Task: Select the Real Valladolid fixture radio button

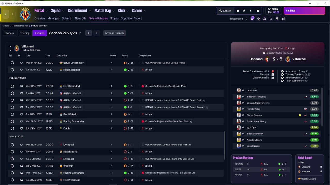Action: point(12,180)
